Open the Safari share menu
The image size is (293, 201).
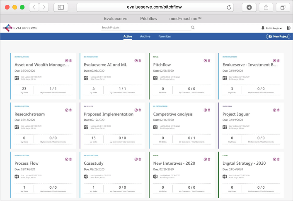coord(266,7)
